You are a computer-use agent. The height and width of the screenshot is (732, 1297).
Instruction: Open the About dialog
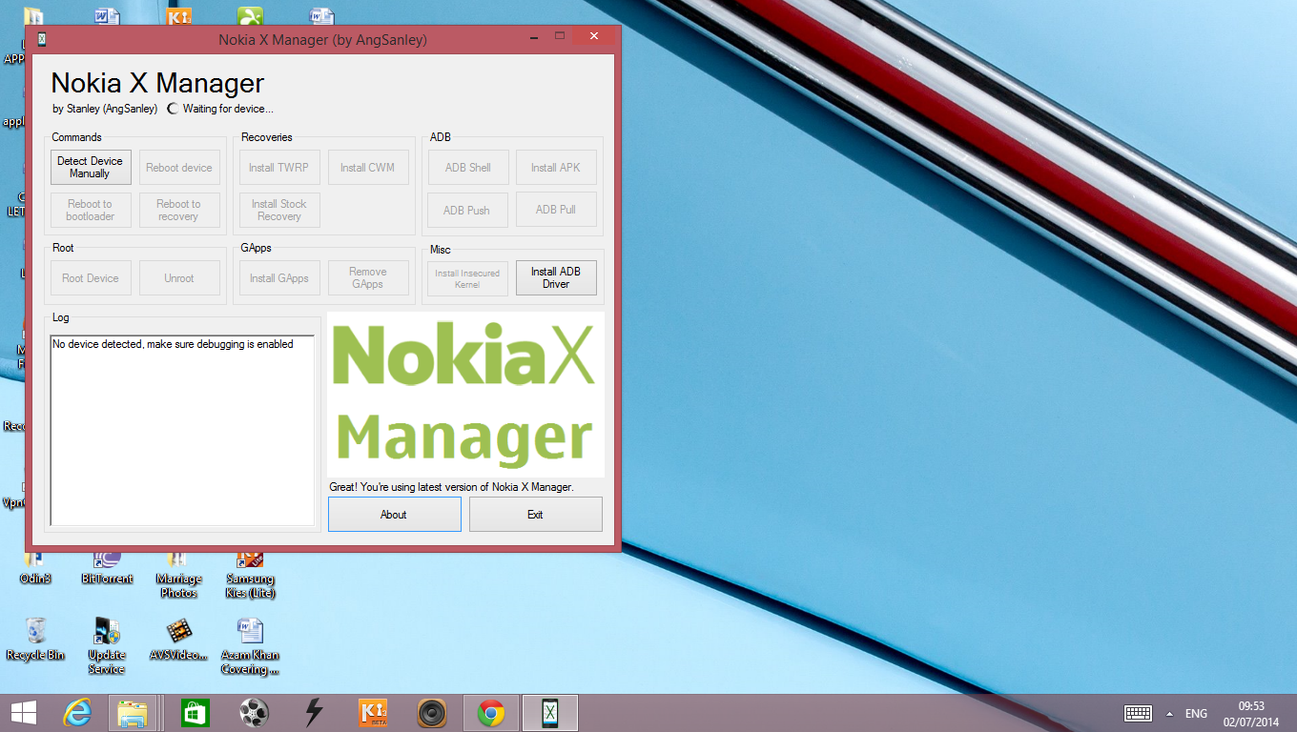(394, 514)
